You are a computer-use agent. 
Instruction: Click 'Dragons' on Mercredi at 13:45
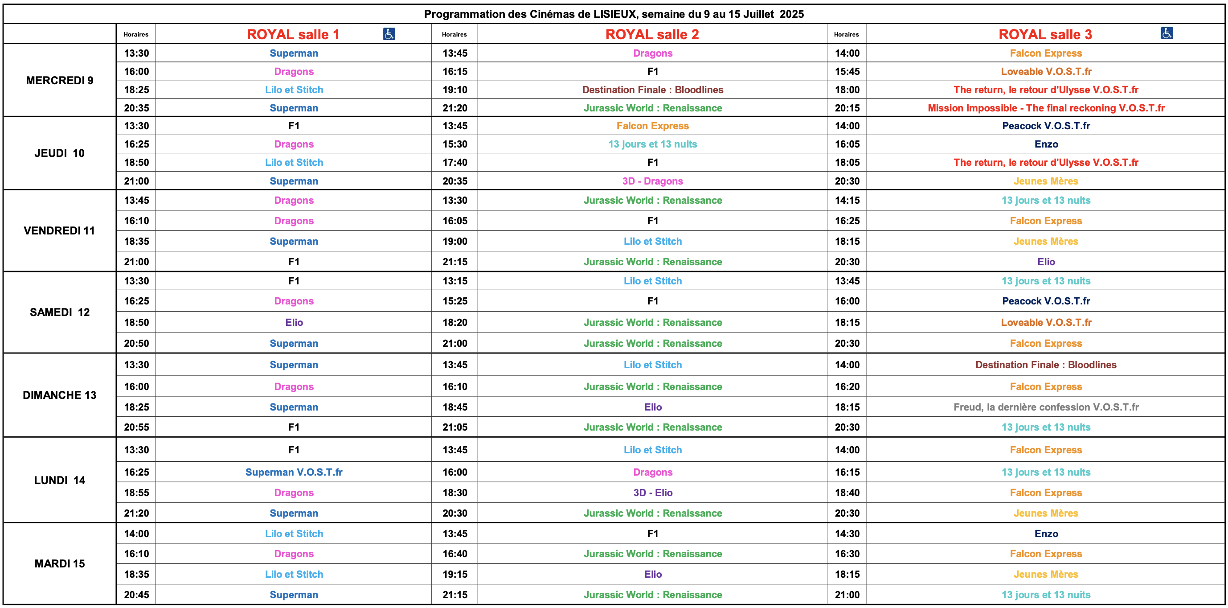[653, 53]
